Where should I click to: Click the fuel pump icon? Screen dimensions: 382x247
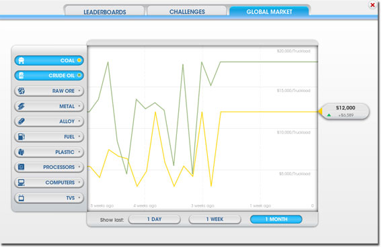pyautogui.click(x=22, y=137)
